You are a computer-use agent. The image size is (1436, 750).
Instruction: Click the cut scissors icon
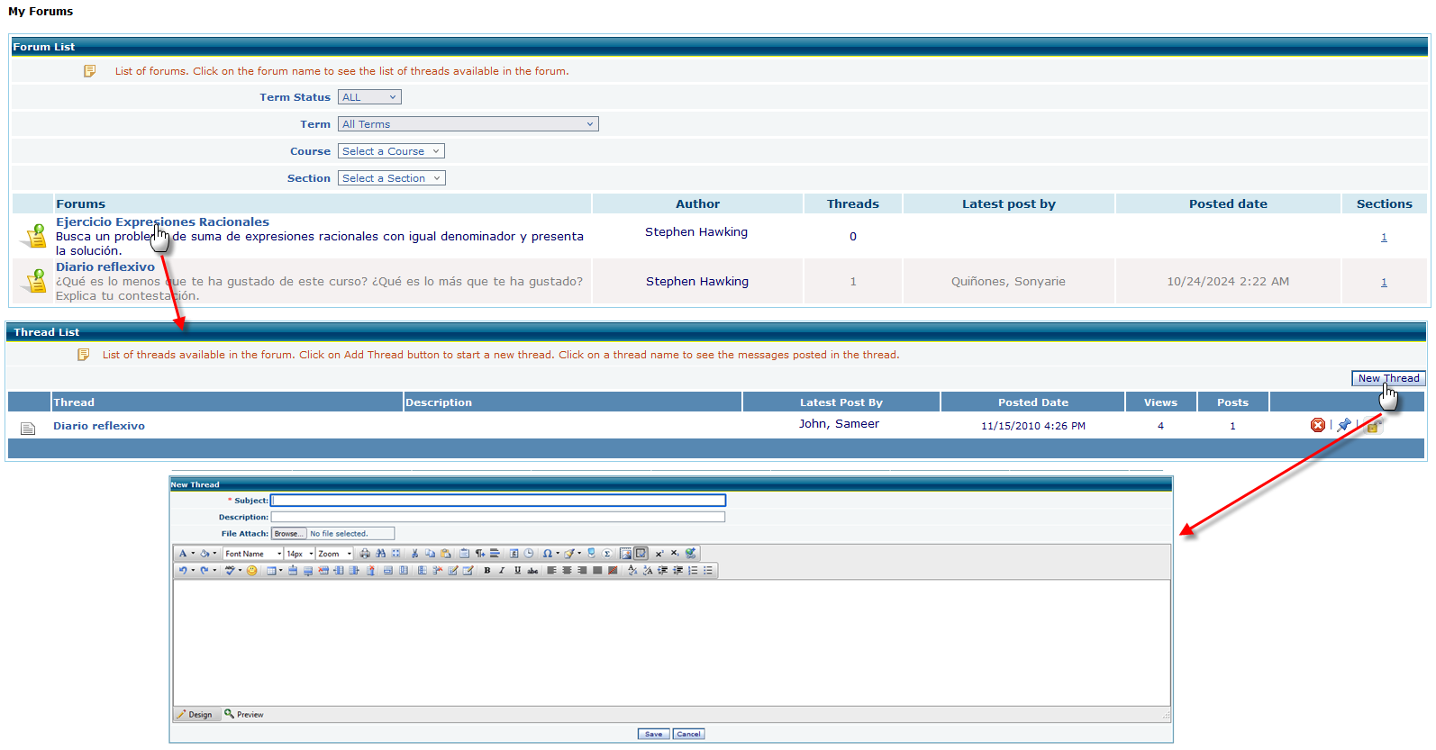coord(414,554)
